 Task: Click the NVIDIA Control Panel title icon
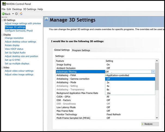[x=4, y=4]
